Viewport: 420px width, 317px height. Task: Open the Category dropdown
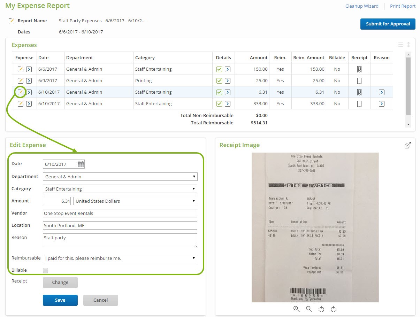[x=194, y=189]
